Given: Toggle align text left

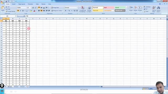Looking at the screenshot, I should tap(39, 11).
